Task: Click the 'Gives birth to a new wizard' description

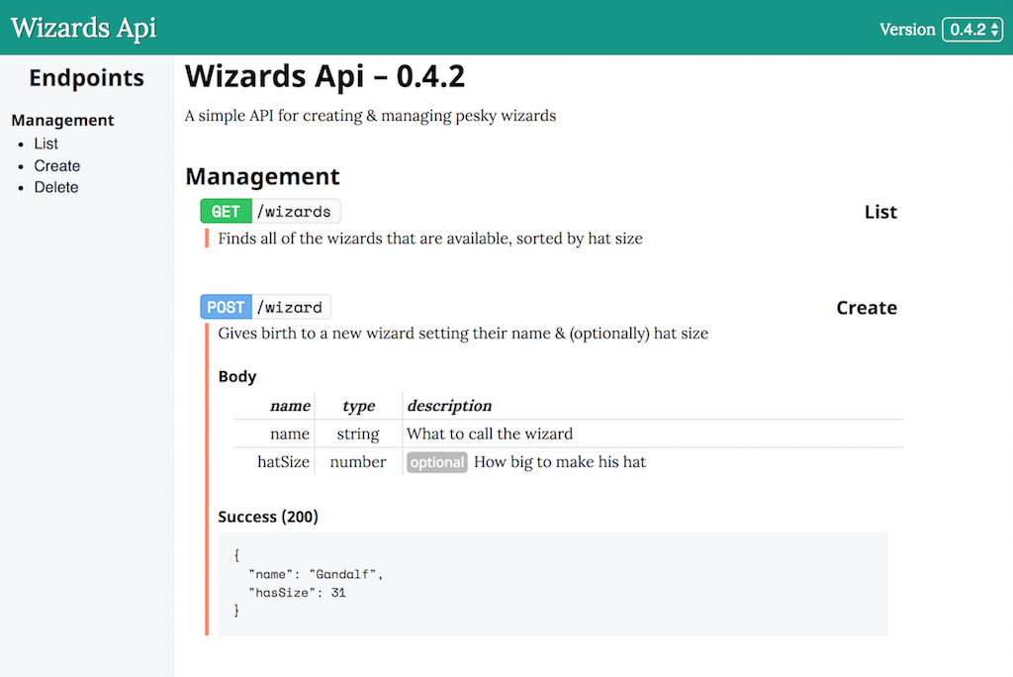Action: 463,334
